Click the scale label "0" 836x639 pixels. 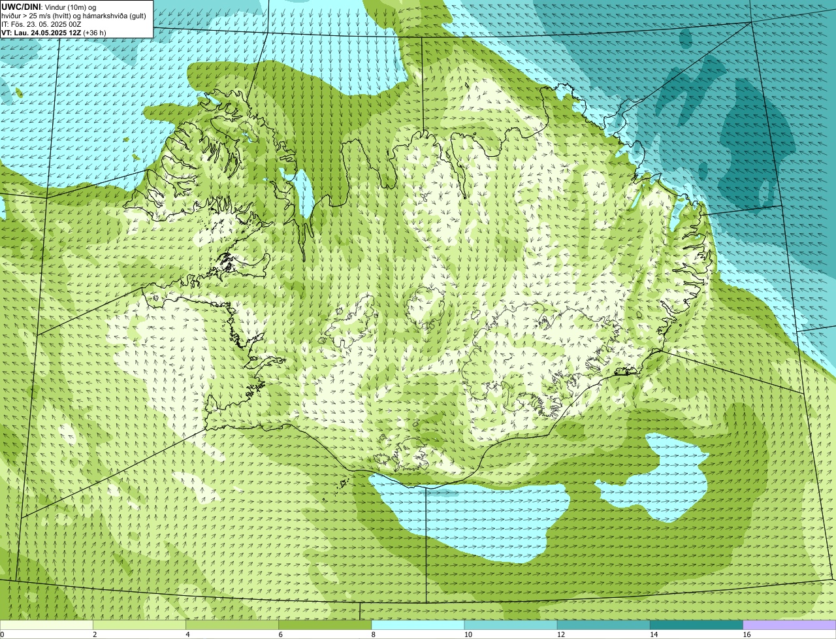3,634
